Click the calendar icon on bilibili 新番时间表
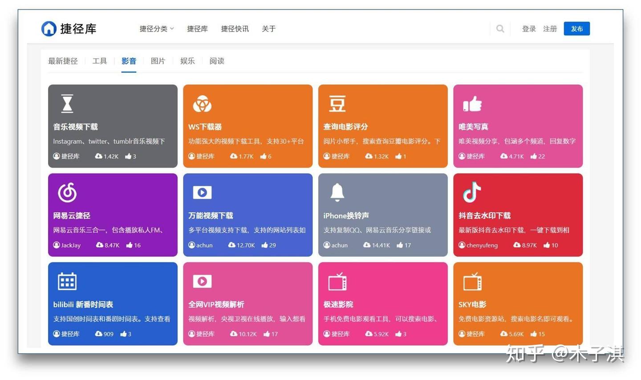This screenshot has width=641, height=380. (67, 281)
